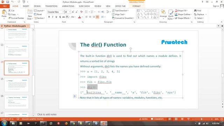This screenshot has height=126, width=224.
Task: Switch to the ANIMATIONS tab
Action: (68, 6)
